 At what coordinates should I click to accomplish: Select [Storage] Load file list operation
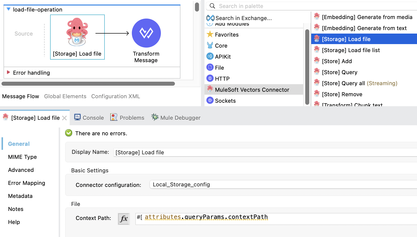(x=364, y=50)
